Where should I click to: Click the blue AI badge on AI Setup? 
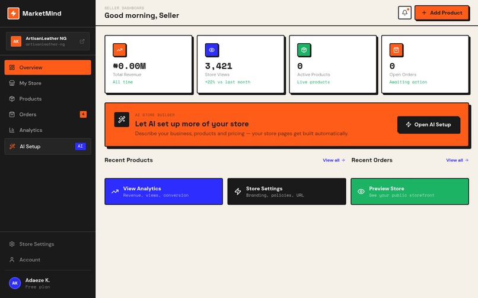tap(80, 146)
